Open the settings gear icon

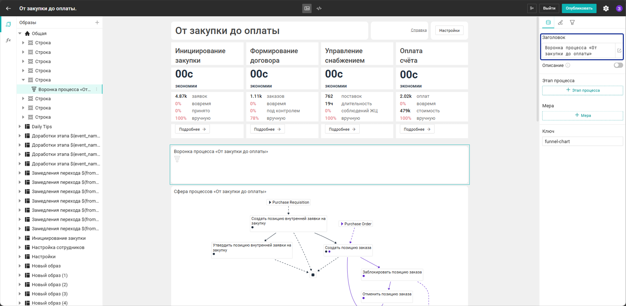coord(606,9)
